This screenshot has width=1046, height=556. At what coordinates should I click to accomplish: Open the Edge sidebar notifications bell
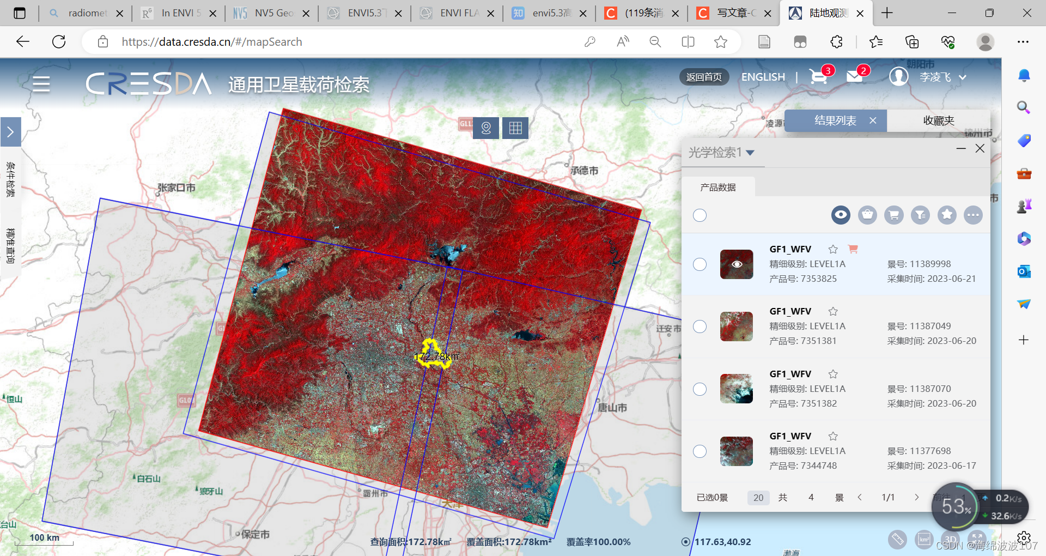pyautogui.click(x=1024, y=75)
